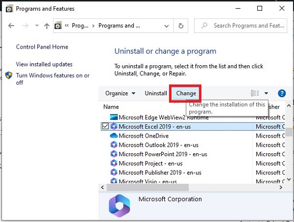
Task: Click the shield icon beside Windows features
Action: coord(9,75)
